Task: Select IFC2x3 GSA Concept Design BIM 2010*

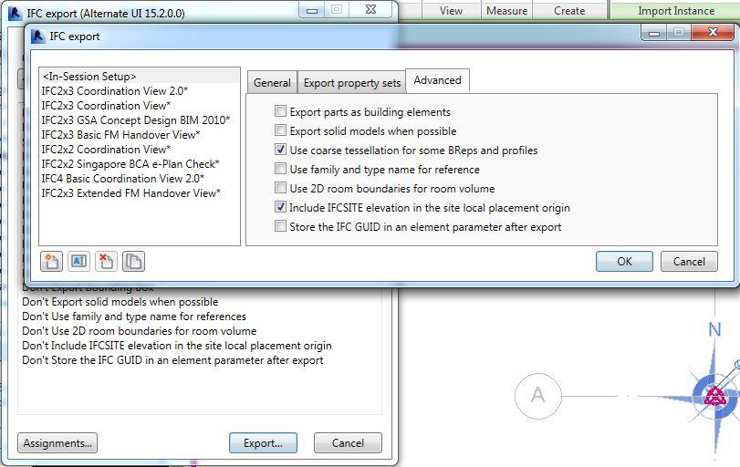Action: [140, 120]
